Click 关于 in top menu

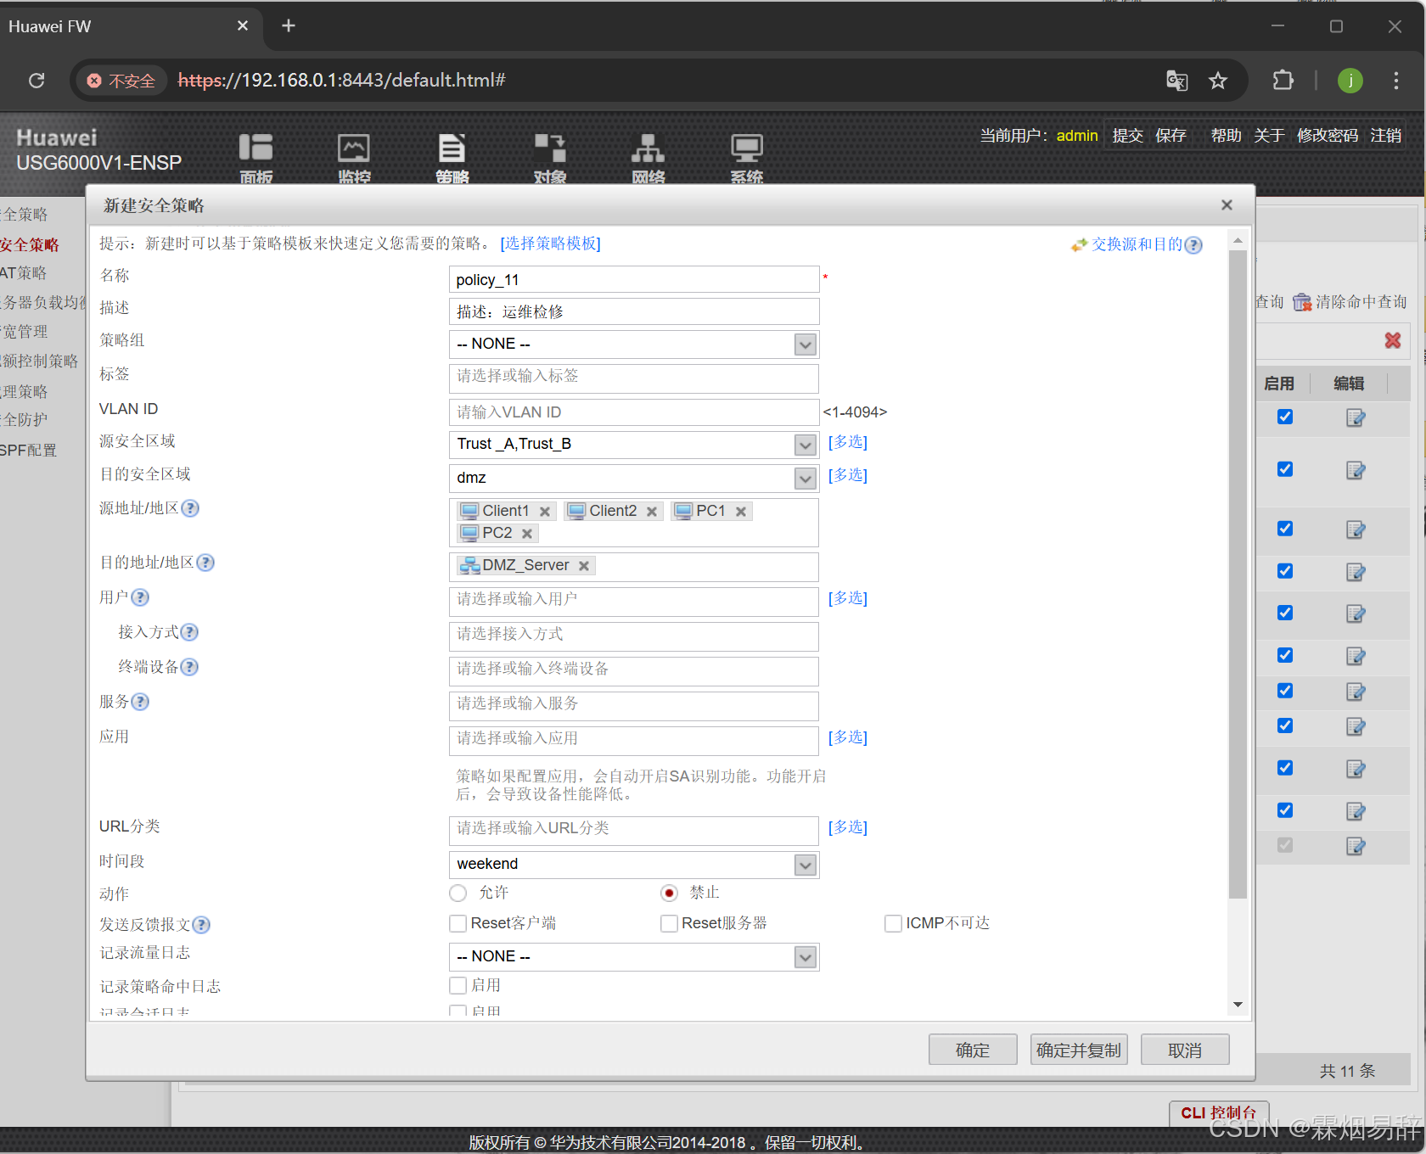(1269, 136)
